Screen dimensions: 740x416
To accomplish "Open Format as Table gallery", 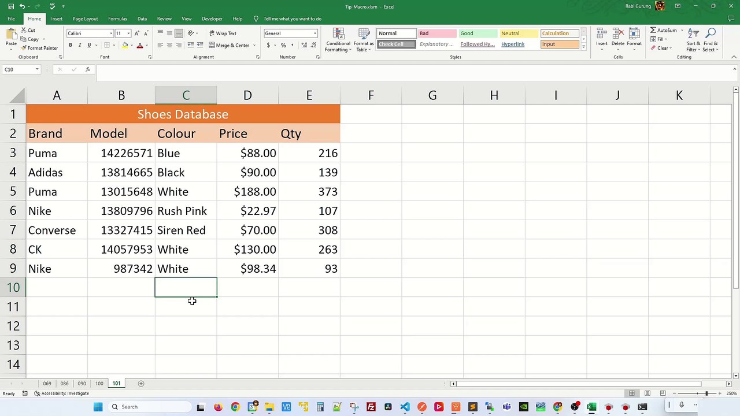I will pyautogui.click(x=364, y=40).
